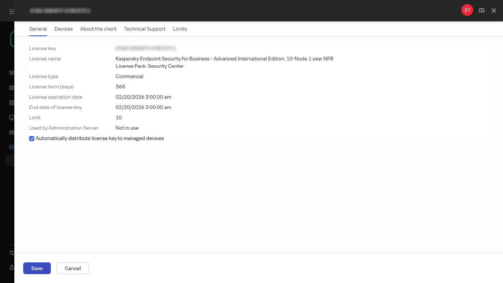The height and width of the screenshot is (283, 503).
Task: Click the user account icon at the sidebar bottom
Action: pyautogui.click(x=11, y=267)
